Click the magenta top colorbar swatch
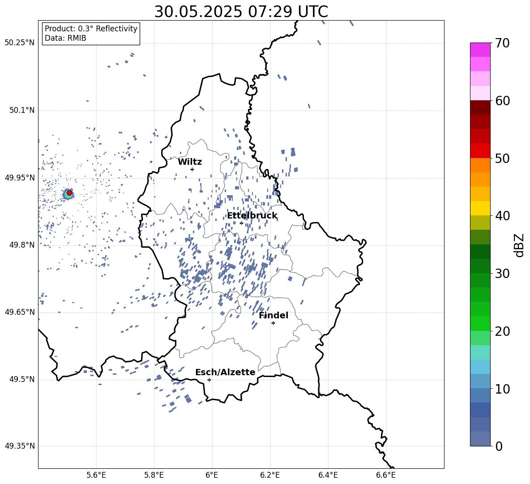530x484 pixels. click(480, 50)
